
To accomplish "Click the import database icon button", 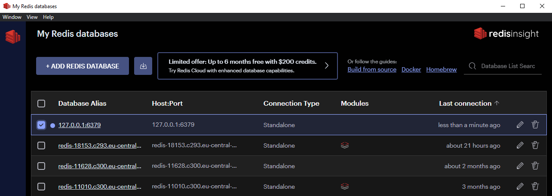I will pyautogui.click(x=143, y=66).
